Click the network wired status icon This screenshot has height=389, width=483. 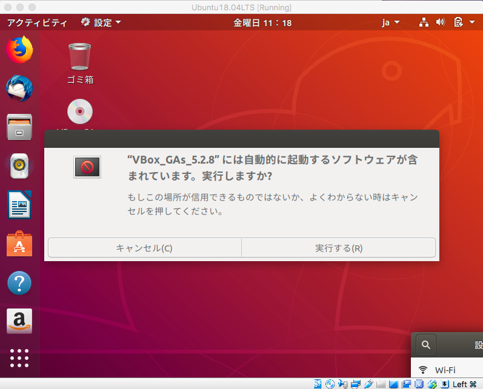point(424,22)
